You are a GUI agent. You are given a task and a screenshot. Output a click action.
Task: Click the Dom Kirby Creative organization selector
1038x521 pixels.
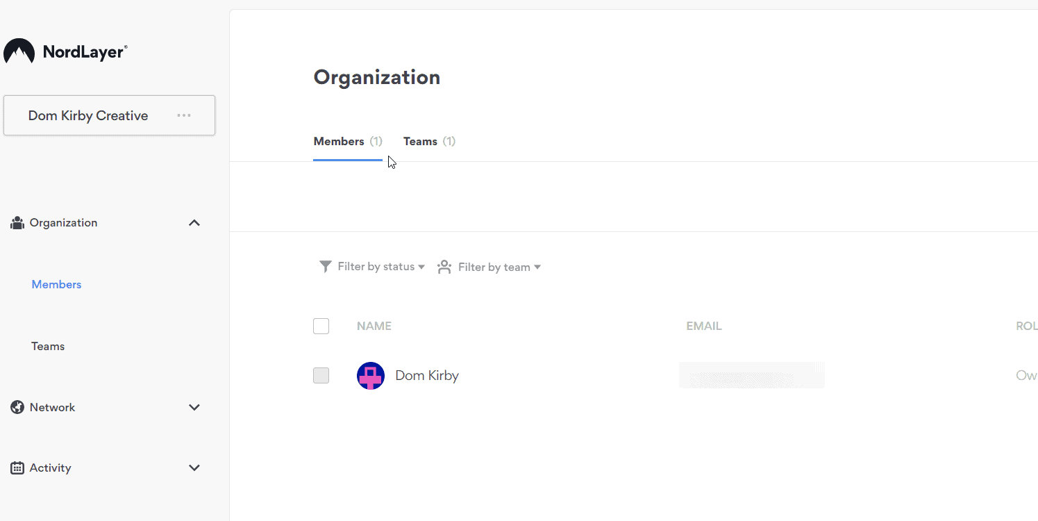[x=88, y=115]
